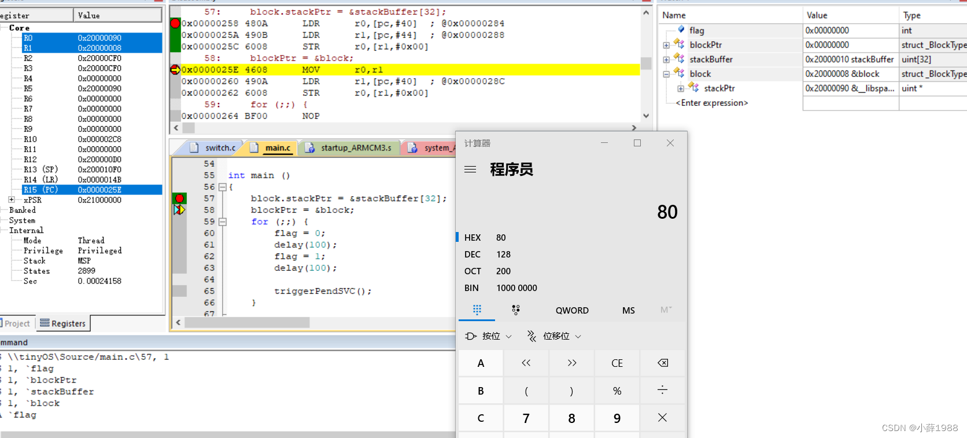This screenshot has width=967, height=438.
Task: Click the close parenthesis key
Action: (571, 391)
